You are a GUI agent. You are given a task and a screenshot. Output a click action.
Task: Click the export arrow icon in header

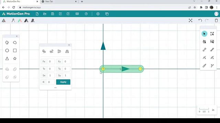coord(68,14)
